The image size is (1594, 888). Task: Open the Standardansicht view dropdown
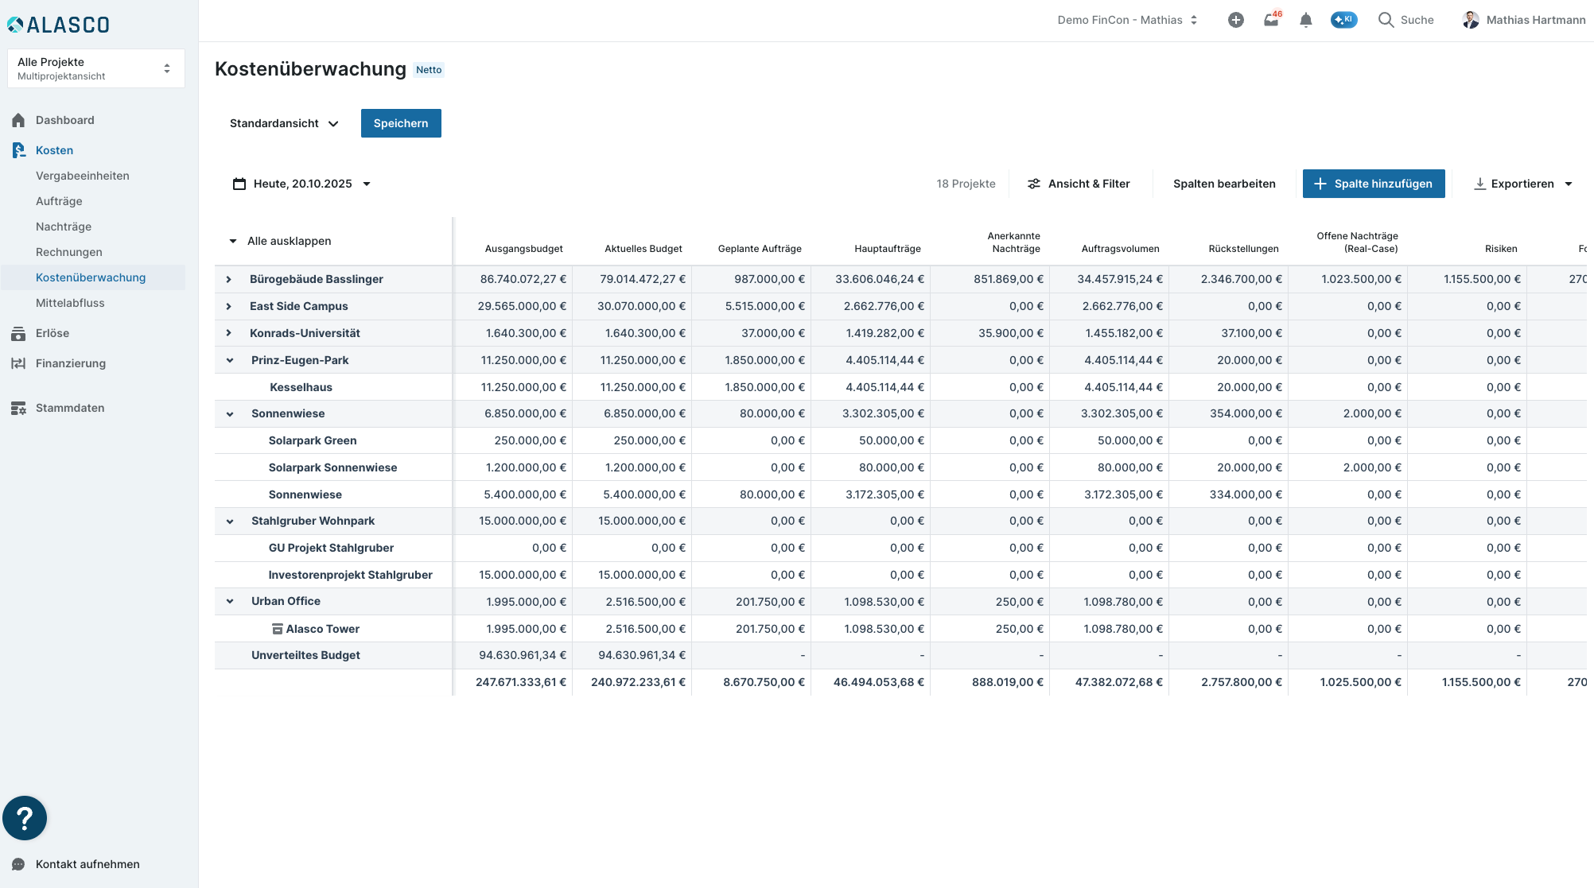tap(284, 123)
